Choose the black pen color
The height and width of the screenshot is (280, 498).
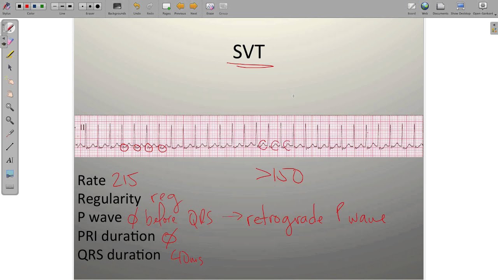pyautogui.click(x=19, y=6)
